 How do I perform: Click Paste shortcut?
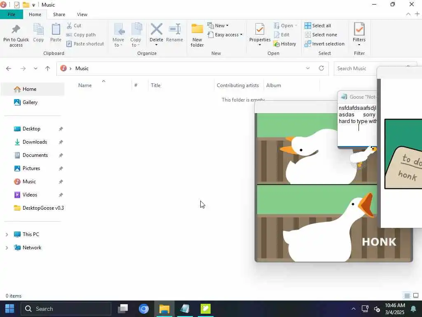coord(85,44)
